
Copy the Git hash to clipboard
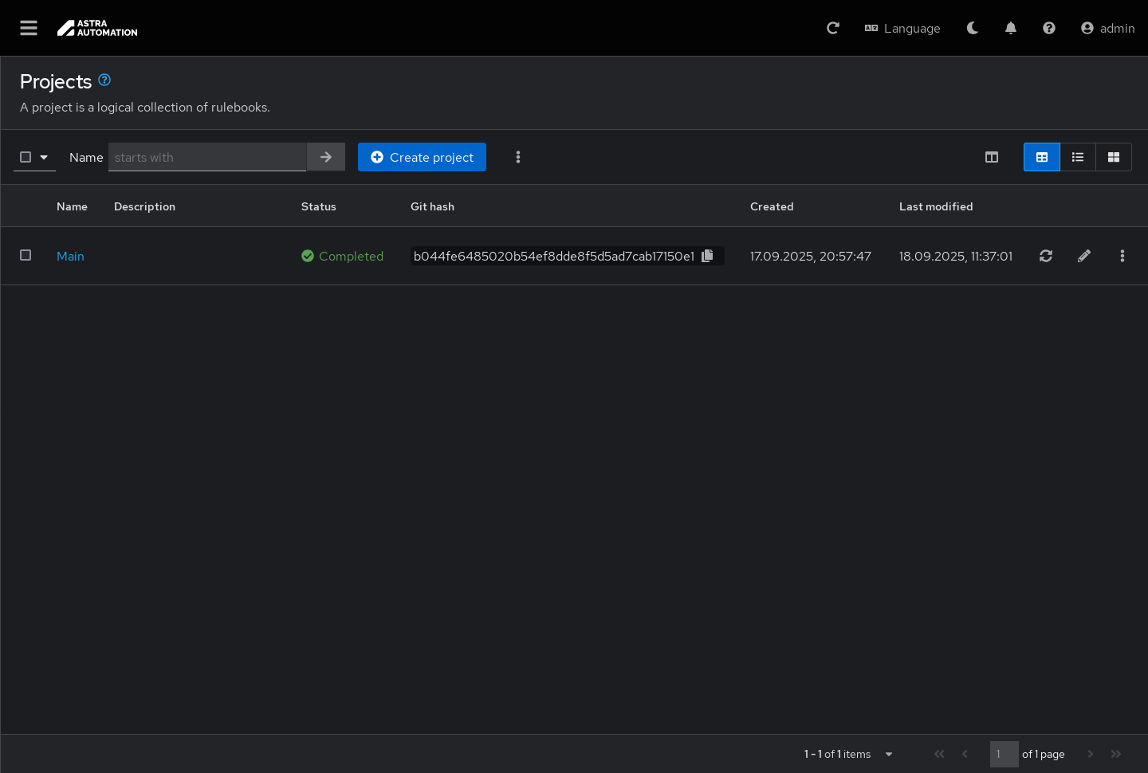pos(707,256)
